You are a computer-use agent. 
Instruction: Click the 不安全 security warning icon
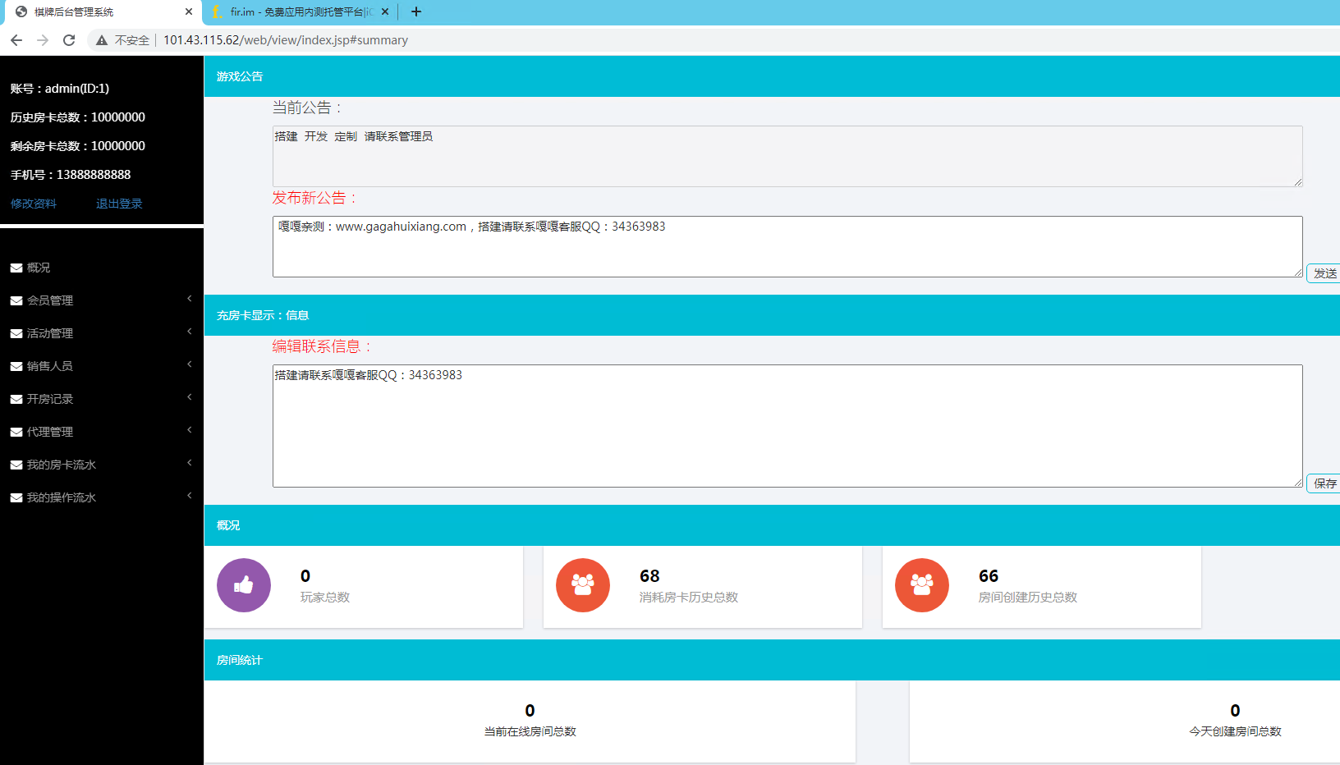102,40
